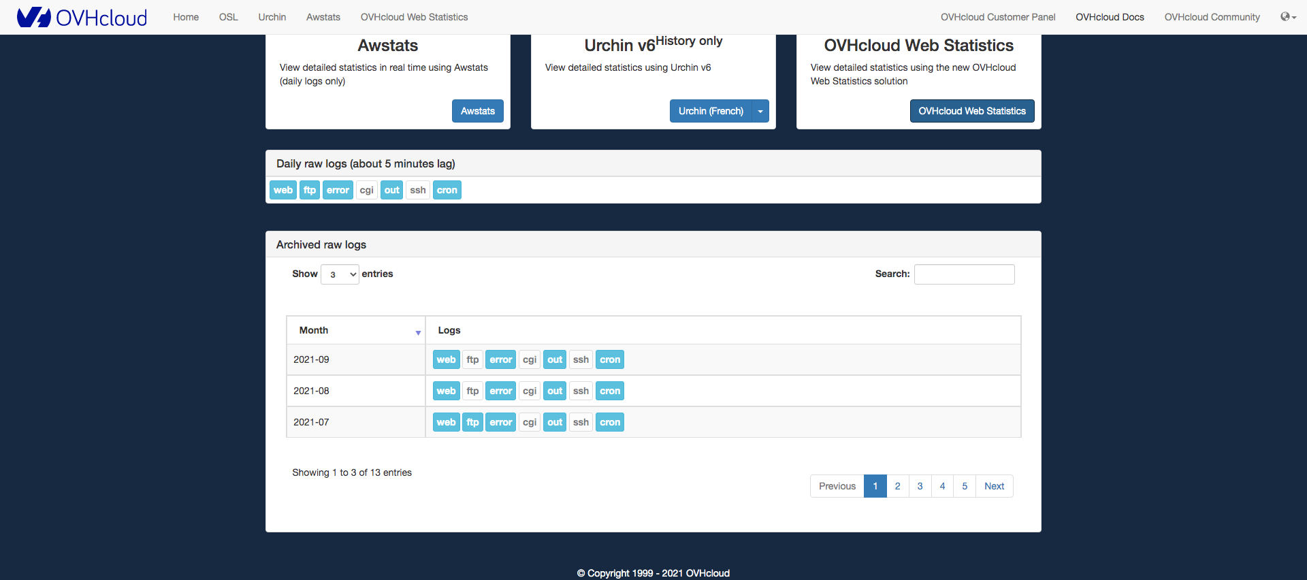This screenshot has height=580, width=1307.
Task: Open 2021-08 ftp log archive
Action: pos(472,391)
